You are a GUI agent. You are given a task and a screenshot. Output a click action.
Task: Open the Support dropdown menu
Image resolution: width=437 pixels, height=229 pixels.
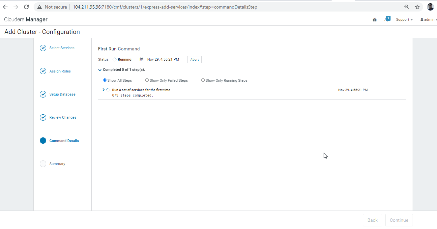[404, 19]
